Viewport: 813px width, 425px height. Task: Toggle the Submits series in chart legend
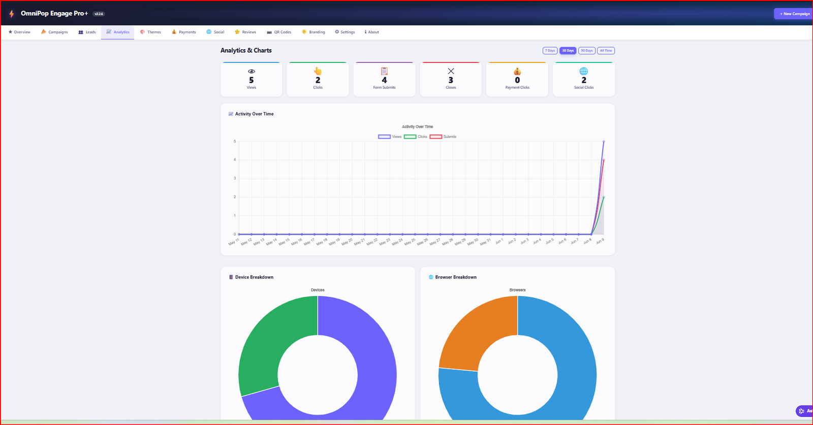click(x=443, y=137)
